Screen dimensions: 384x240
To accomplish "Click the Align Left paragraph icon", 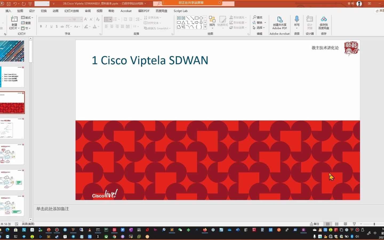I will pos(106,26).
